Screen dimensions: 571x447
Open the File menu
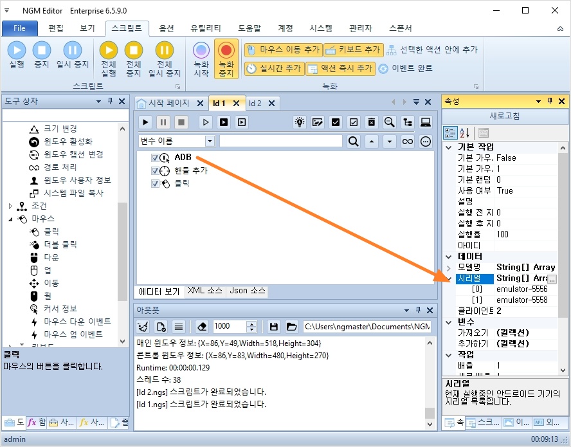(20, 28)
